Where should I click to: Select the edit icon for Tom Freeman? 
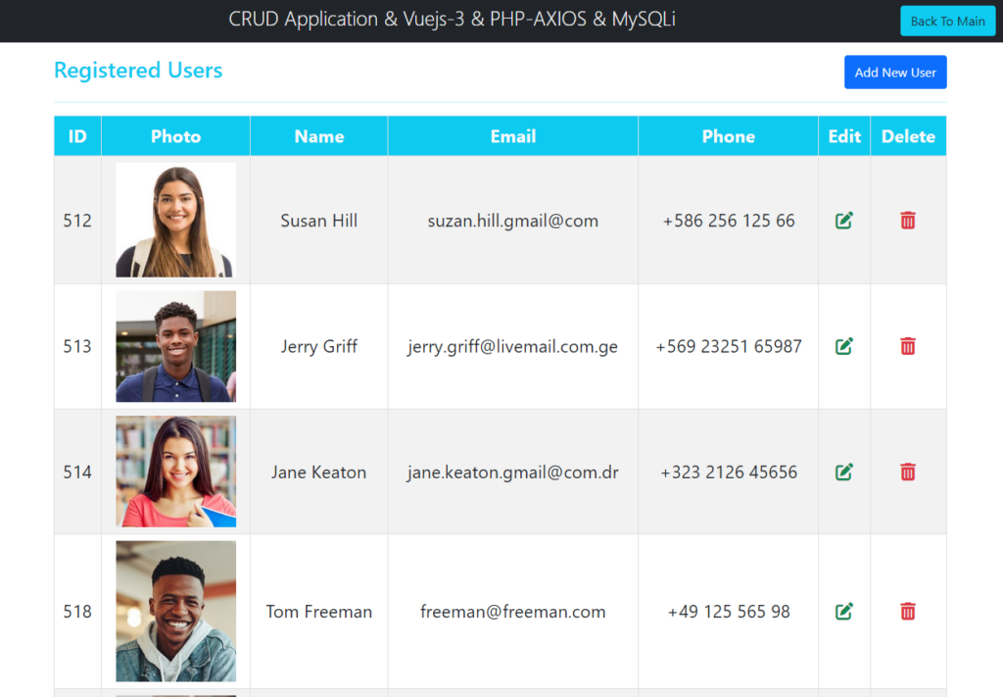click(843, 612)
